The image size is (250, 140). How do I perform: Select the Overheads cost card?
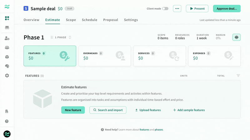tap(104, 56)
